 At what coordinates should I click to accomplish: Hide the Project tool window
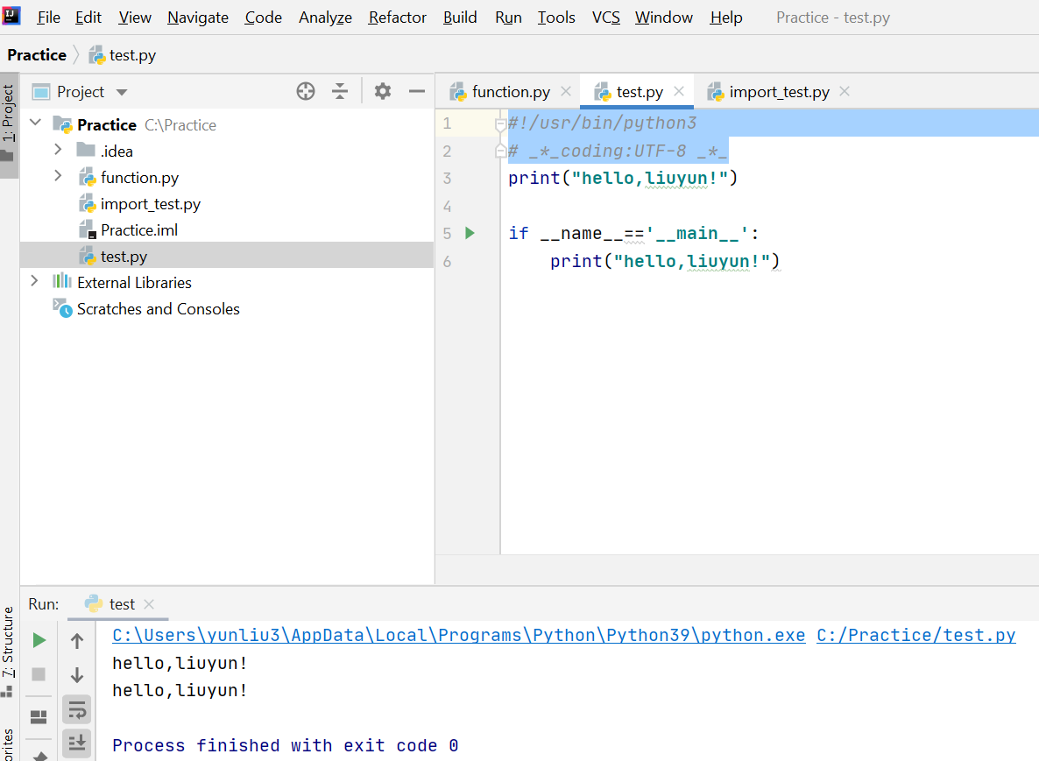pyautogui.click(x=417, y=91)
